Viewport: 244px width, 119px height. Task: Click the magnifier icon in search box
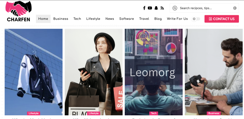pyautogui.click(x=175, y=8)
